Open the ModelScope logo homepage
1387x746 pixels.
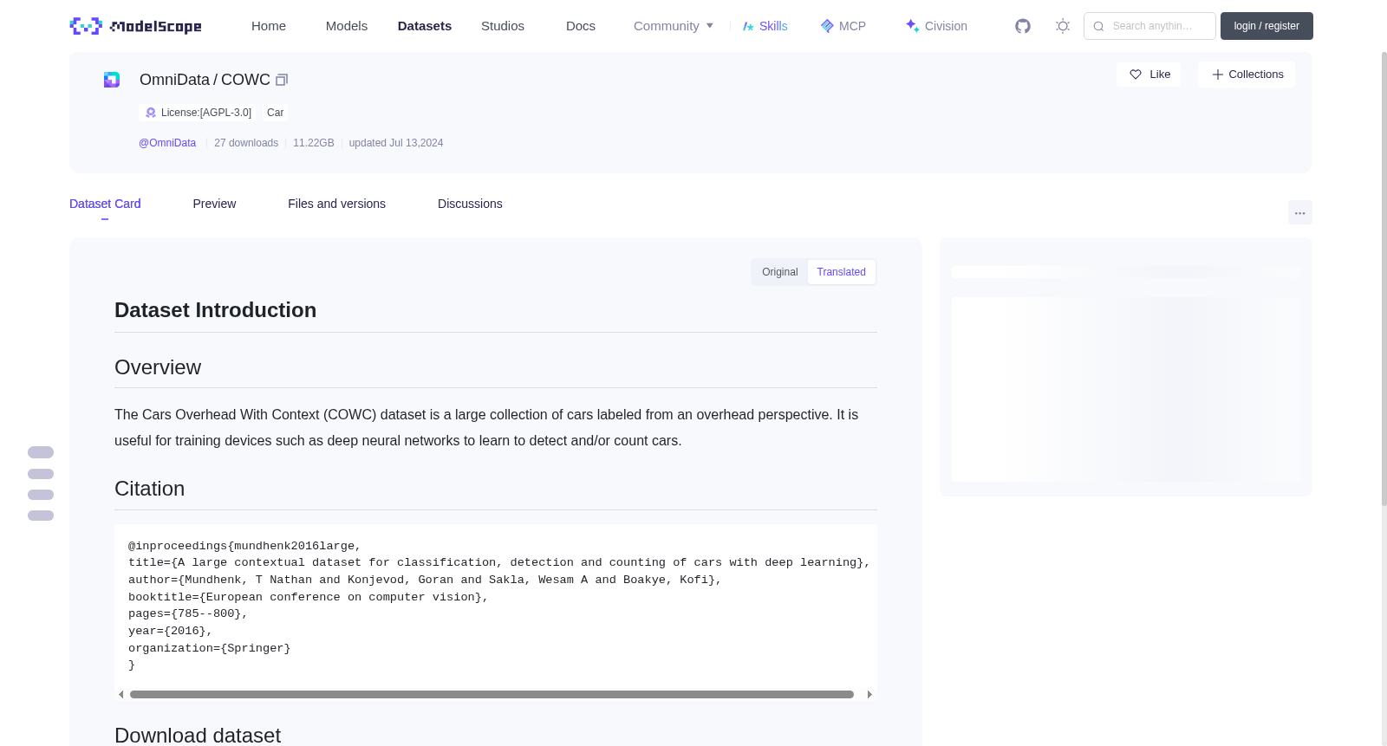coord(135,26)
